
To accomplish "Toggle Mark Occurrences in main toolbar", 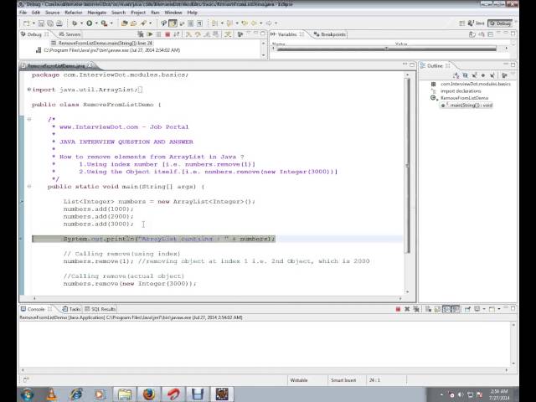I will click(173, 23).
